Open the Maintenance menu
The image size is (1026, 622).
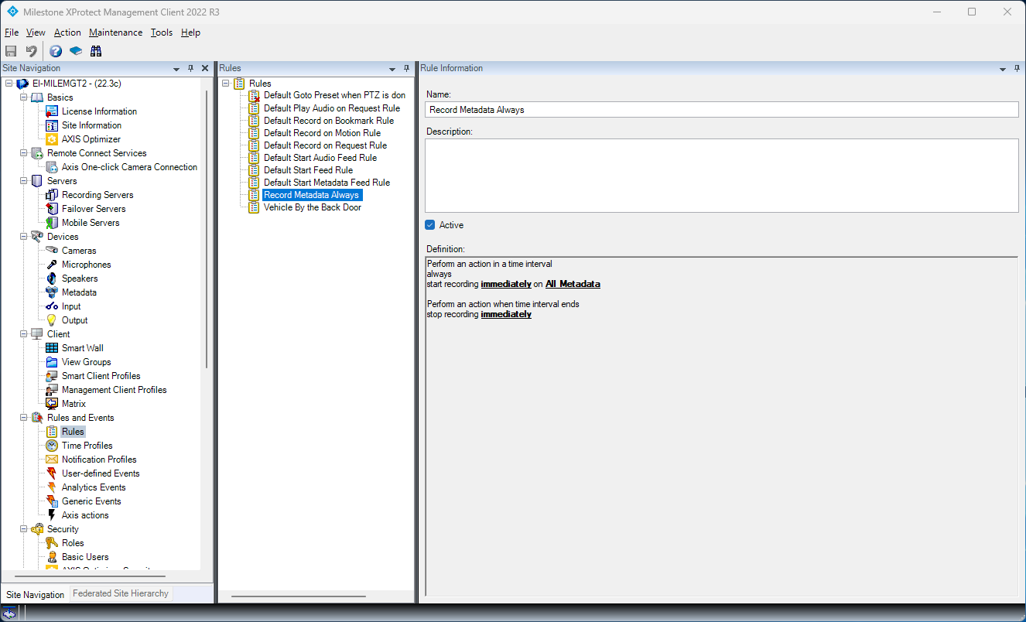click(x=115, y=32)
